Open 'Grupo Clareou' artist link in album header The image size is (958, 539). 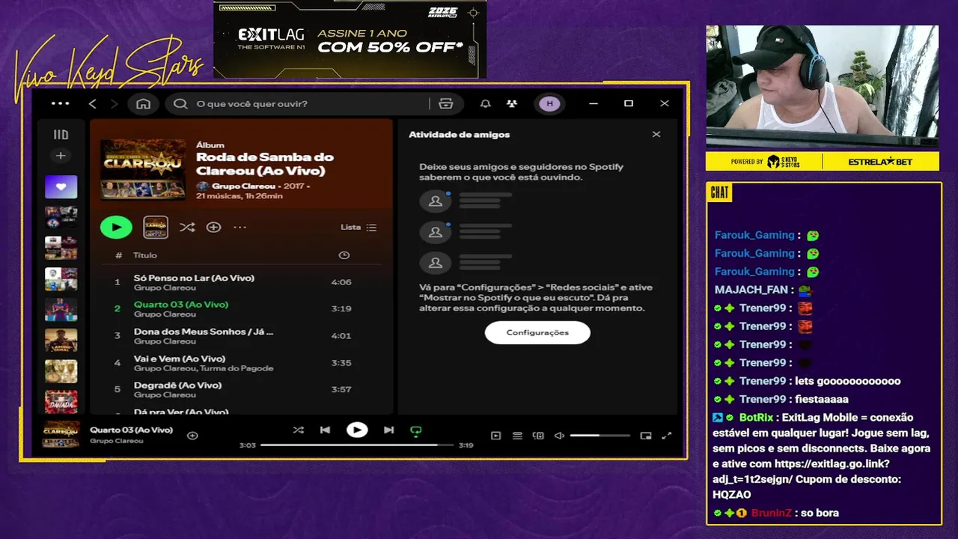tap(243, 186)
